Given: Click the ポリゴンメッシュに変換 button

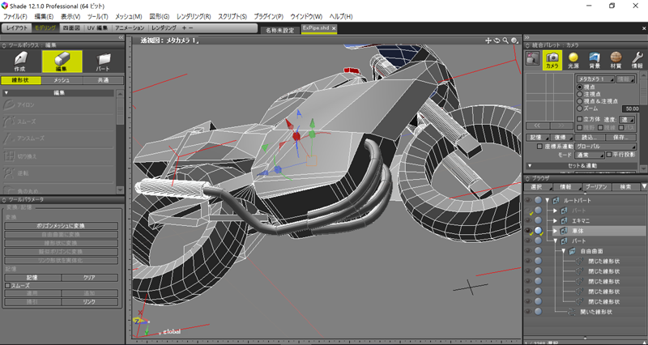Looking at the screenshot, I should pos(62,226).
